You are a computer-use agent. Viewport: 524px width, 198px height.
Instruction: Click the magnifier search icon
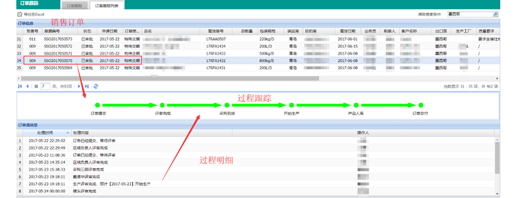pos(496,14)
